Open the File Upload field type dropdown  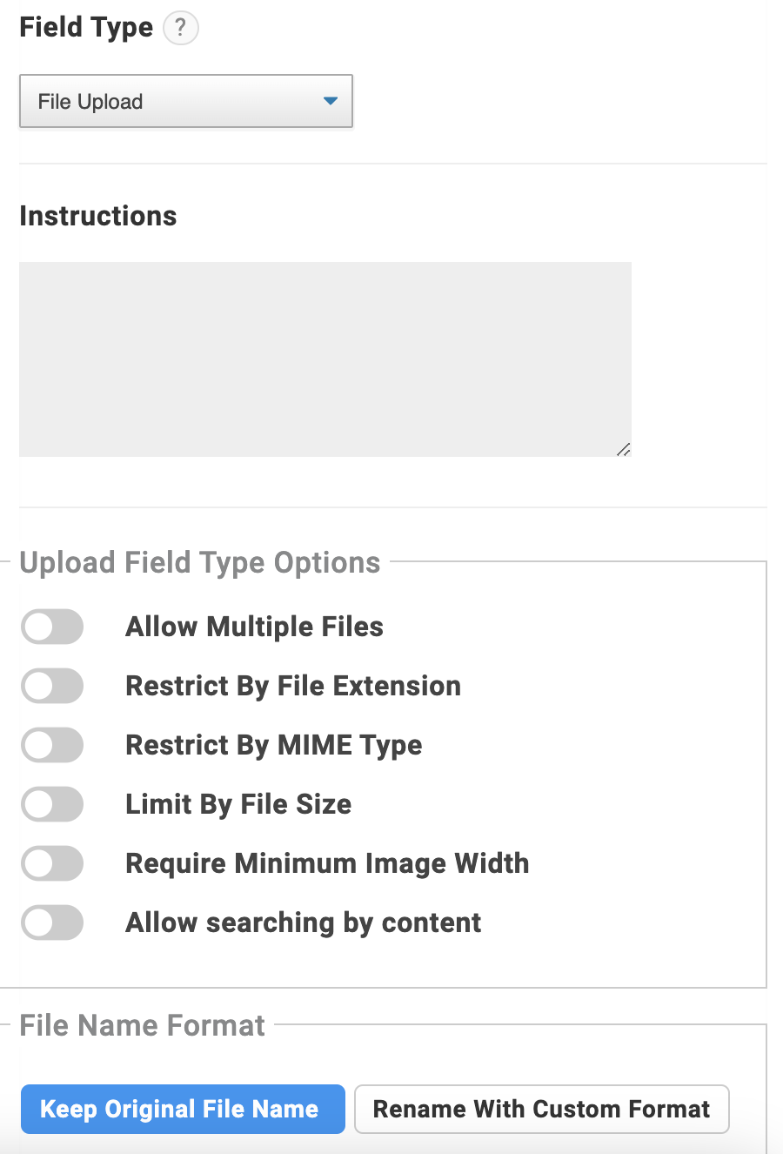point(186,102)
